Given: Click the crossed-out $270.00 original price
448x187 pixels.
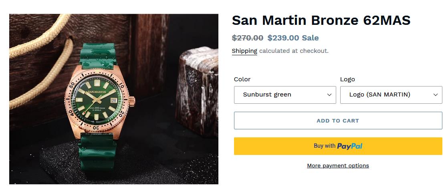Looking at the screenshot, I should coord(248,38).
